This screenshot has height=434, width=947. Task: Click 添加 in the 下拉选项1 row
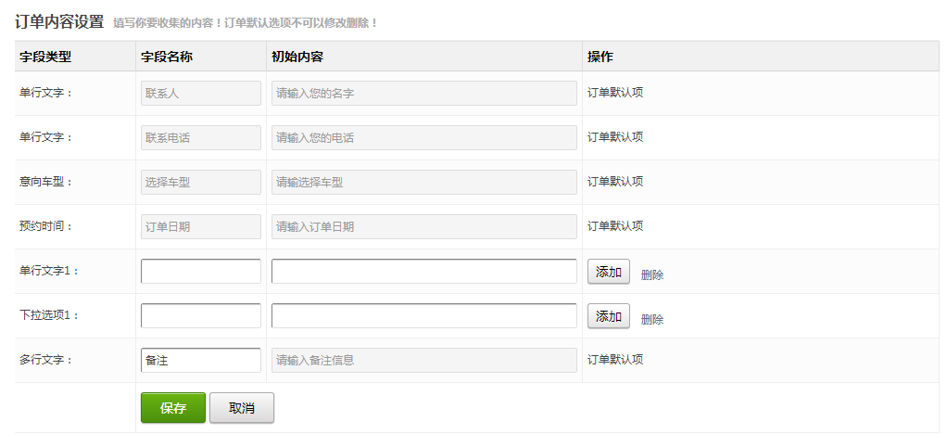click(608, 316)
